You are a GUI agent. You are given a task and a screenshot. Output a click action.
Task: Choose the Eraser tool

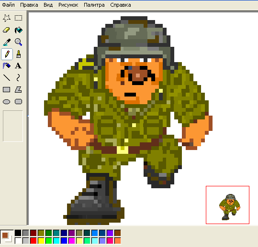coord(7,30)
